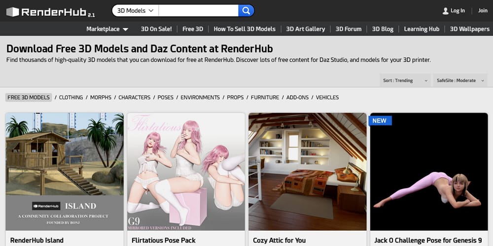Viewport: 493px width, 246px height.
Task: Click the Flirtatious Pose Pack title link
Action: (x=164, y=241)
